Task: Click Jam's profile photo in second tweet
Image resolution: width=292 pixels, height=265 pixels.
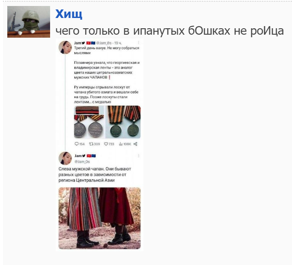Action: 65,158
